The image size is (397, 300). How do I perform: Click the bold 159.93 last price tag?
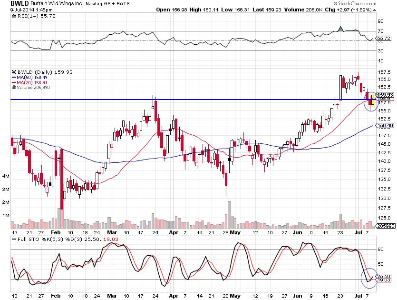(385, 95)
